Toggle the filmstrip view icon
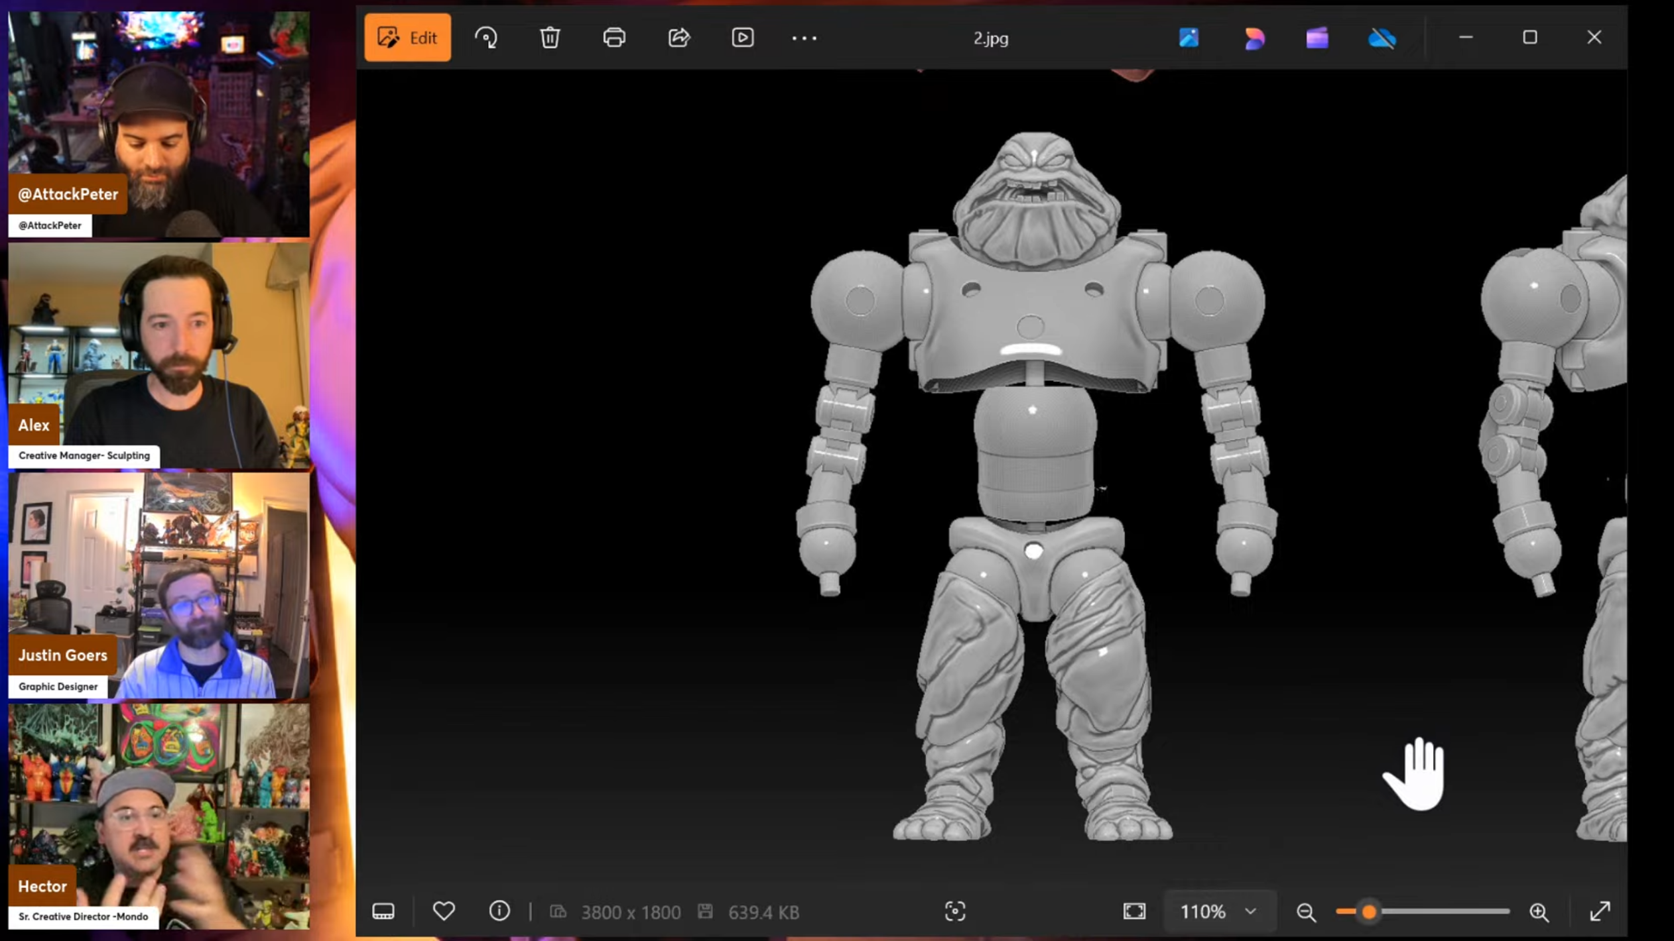Image resolution: width=1674 pixels, height=941 pixels. coord(383,912)
